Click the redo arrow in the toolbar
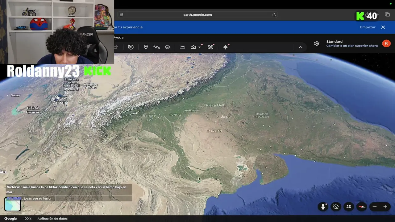This screenshot has height=222, width=395. [116, 47]
